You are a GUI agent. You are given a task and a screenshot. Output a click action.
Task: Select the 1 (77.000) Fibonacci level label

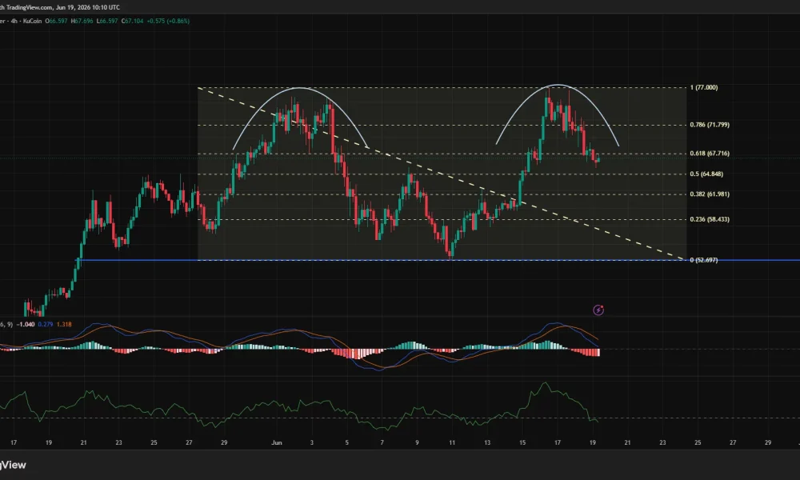(x=703, y=88)
